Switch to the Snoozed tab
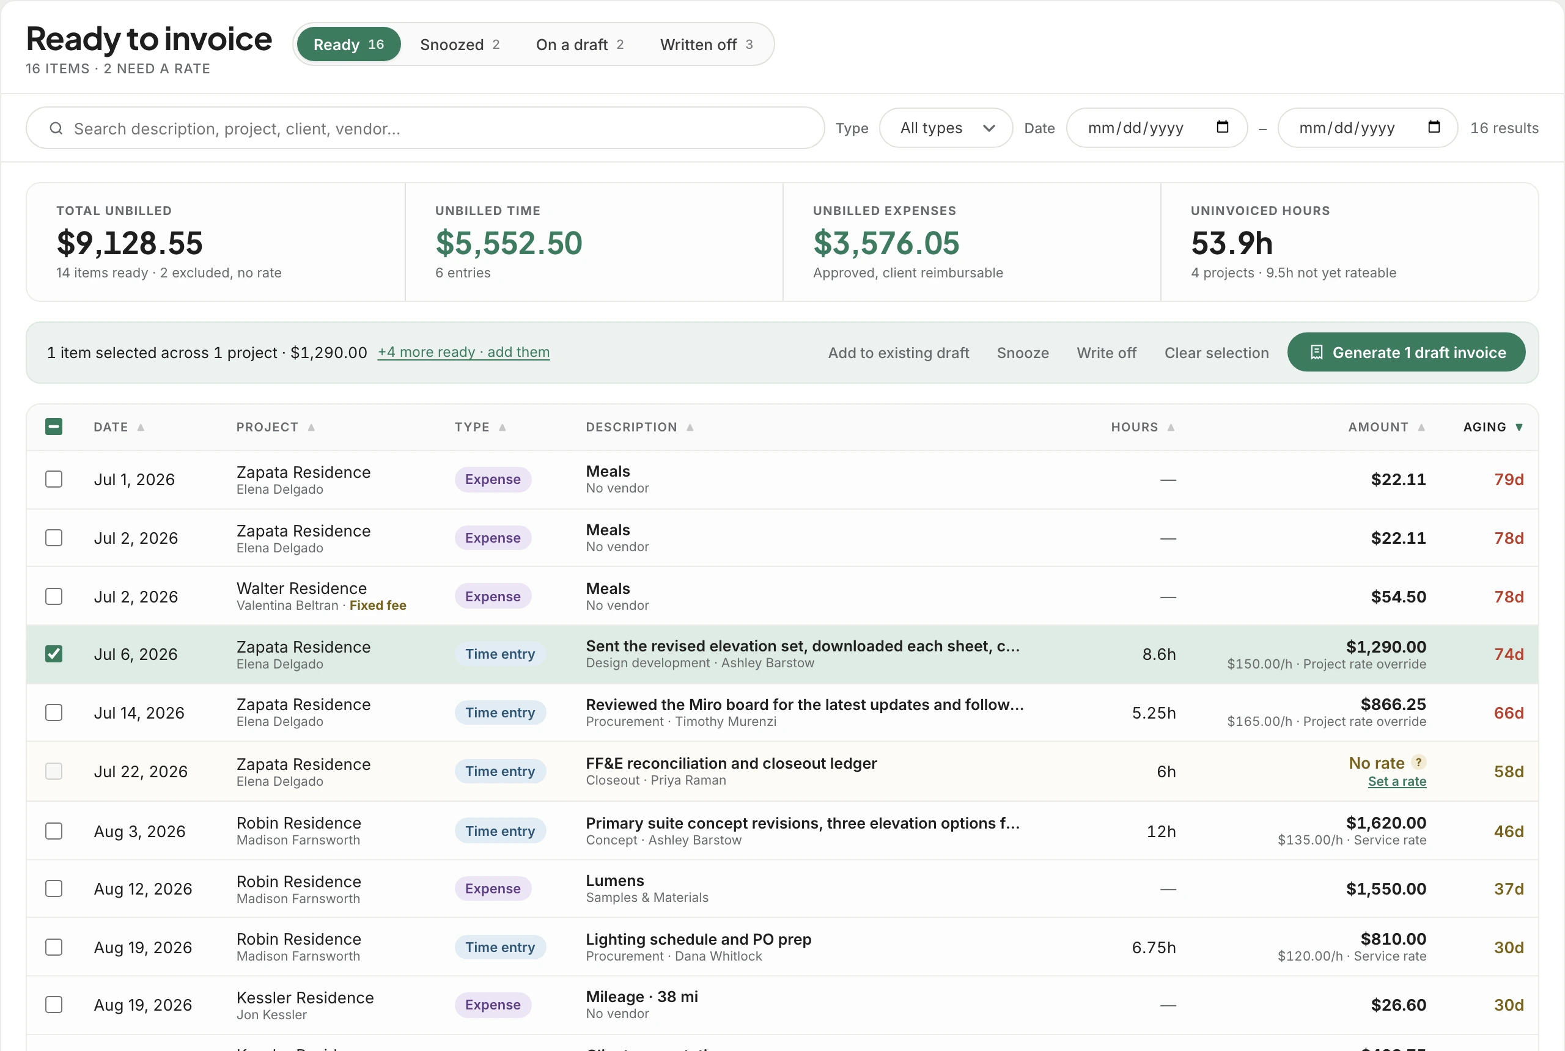The height and width of the screenshot is (1051, 1565). [x=459, y=44]
